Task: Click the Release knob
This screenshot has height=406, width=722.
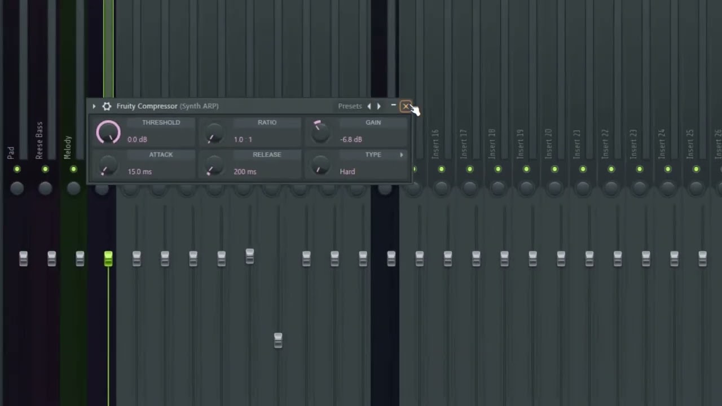Action: click(214, 166)
